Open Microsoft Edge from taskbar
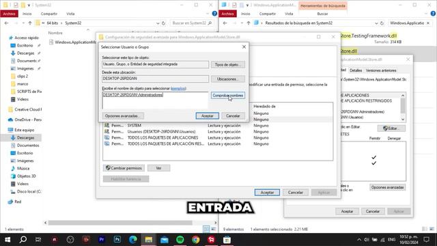This screenshot has width=437, height=246. point(133,240)
